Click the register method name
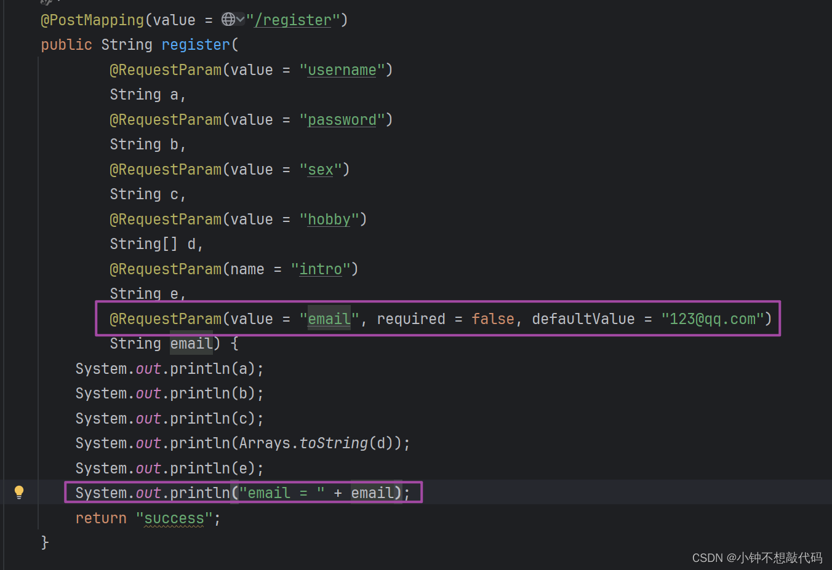832x570 pixels. pos(196,45)
